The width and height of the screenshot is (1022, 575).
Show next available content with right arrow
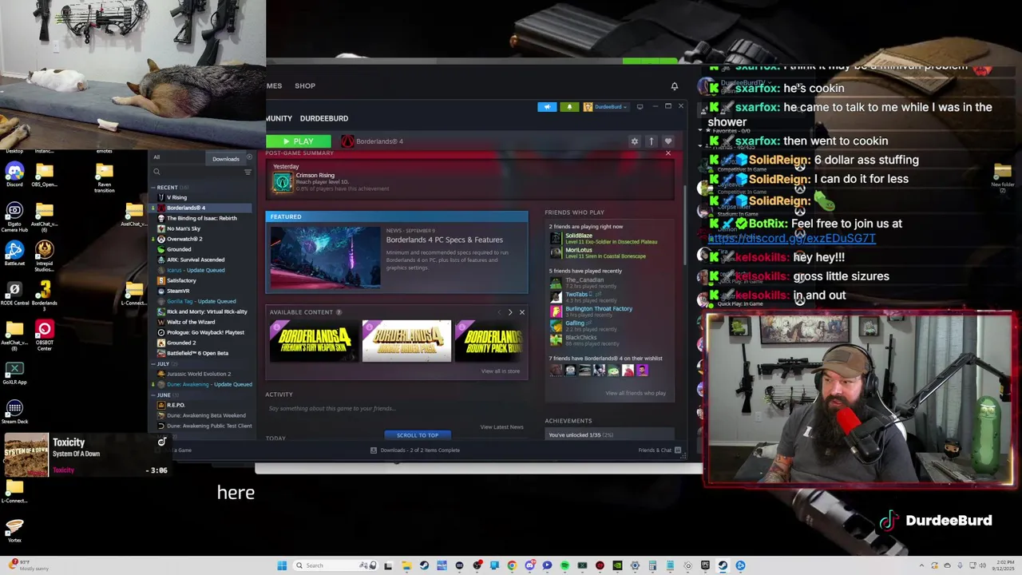click(510, 312)
